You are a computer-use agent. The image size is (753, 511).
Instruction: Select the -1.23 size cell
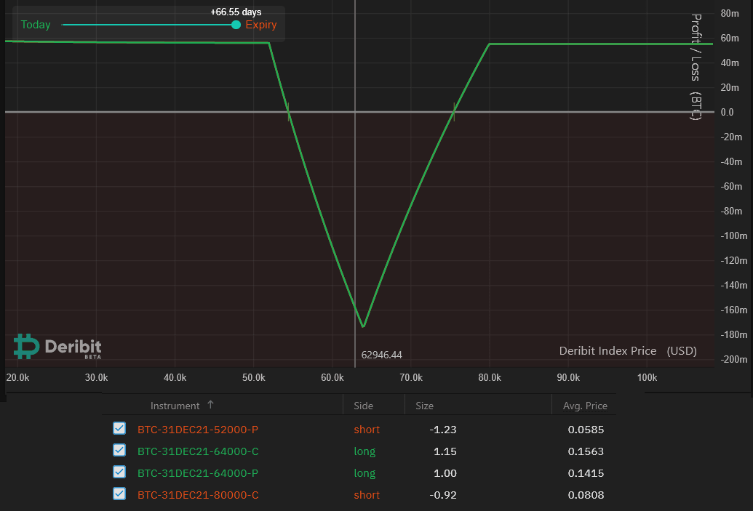click(x=444, y=430)
